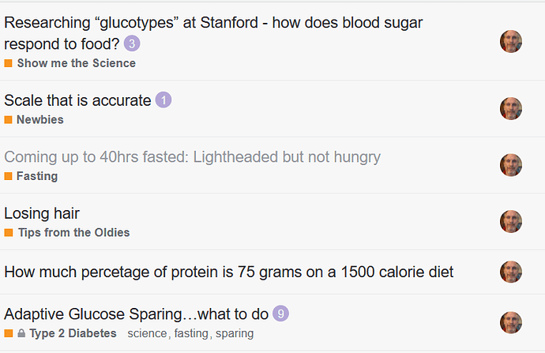
Task: Click avatar beside Scale that is accurate
Action: pyautogui.click(x=511, y=109)
